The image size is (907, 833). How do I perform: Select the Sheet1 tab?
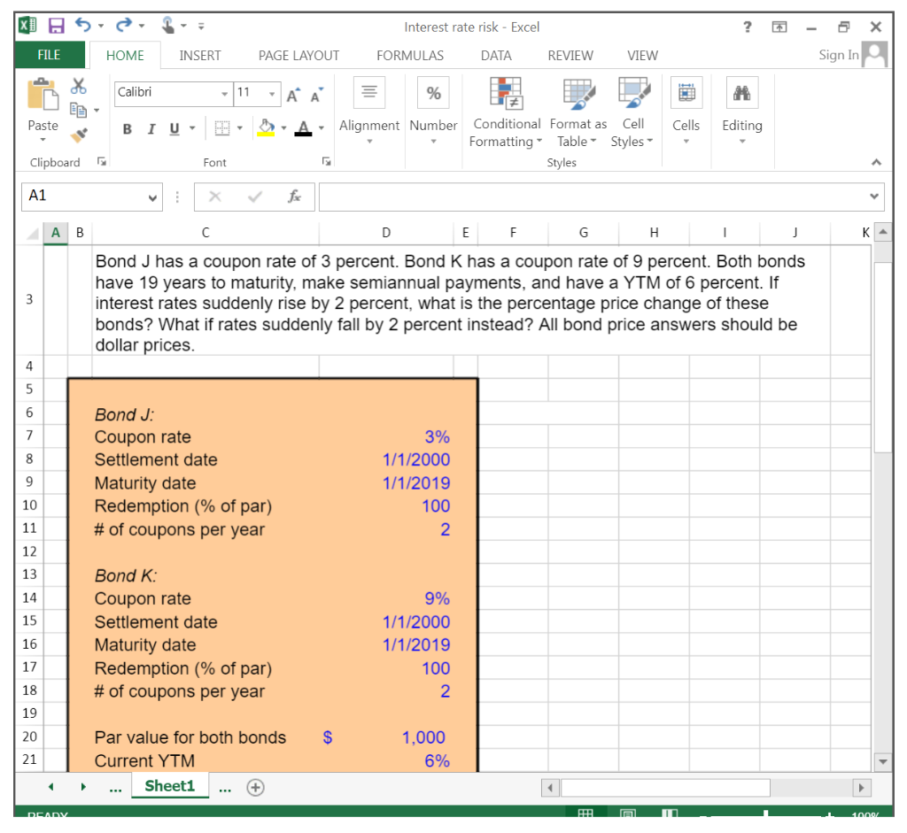(169, 785)
